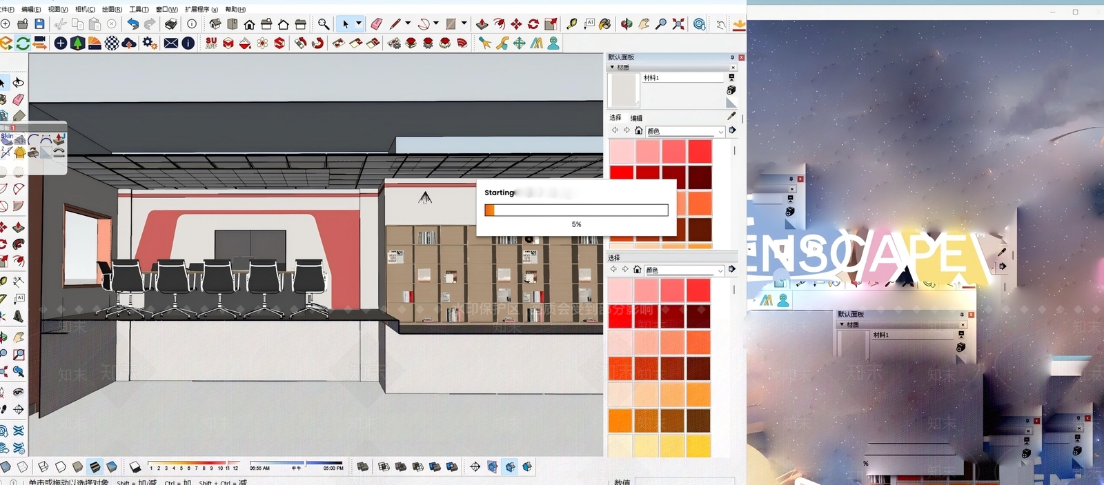
Task: Select the Push/Pull tool
Action: [x=482, y=24]
